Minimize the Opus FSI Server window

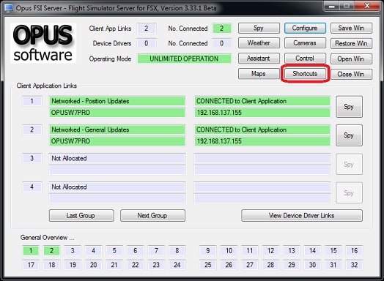(331, 6)
